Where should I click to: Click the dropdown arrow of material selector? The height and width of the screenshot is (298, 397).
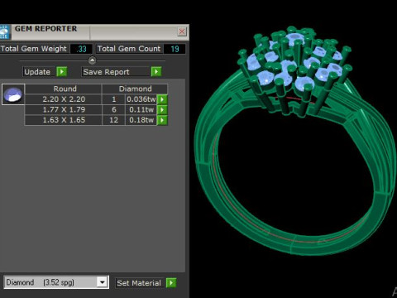tap(103, 282)
